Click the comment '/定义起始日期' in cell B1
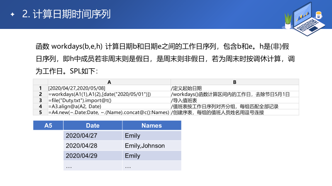The height and width of the screenshot is (186, 332). coord(186,88)
